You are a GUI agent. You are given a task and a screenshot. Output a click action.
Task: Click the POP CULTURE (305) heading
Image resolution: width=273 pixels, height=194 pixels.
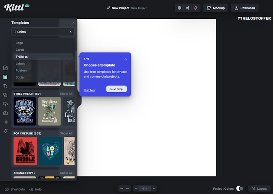pyautogui.click(x=27, y=133)
